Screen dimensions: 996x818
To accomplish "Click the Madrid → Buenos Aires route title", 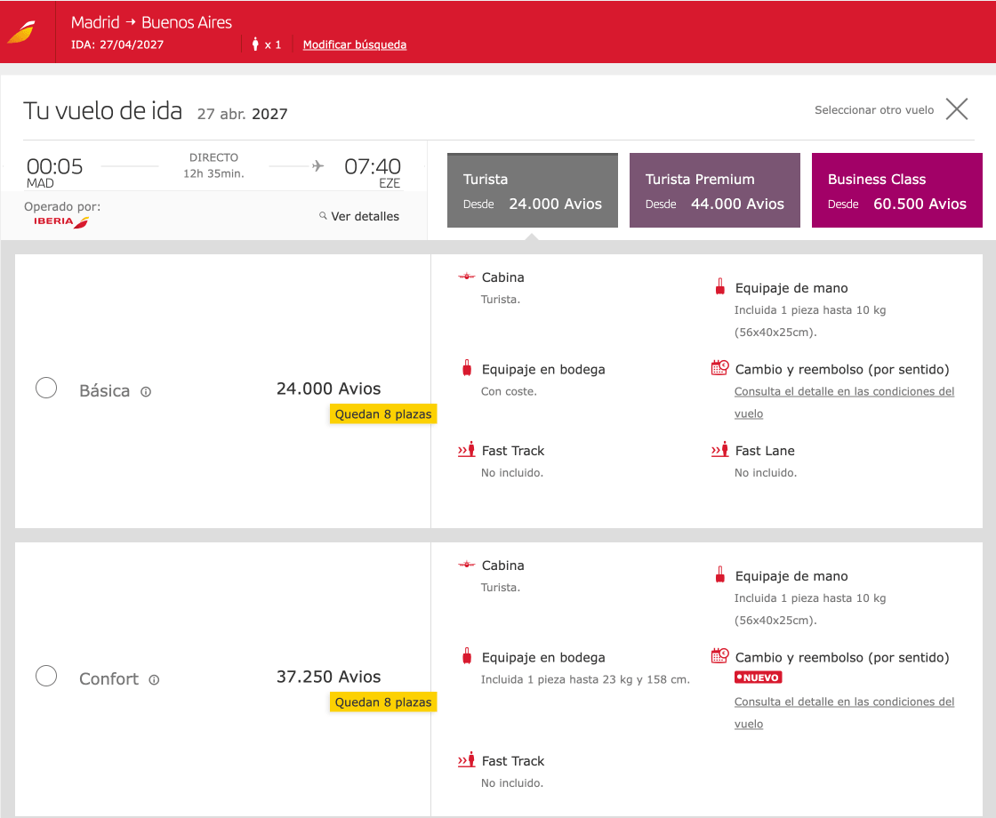I will 151,22.
